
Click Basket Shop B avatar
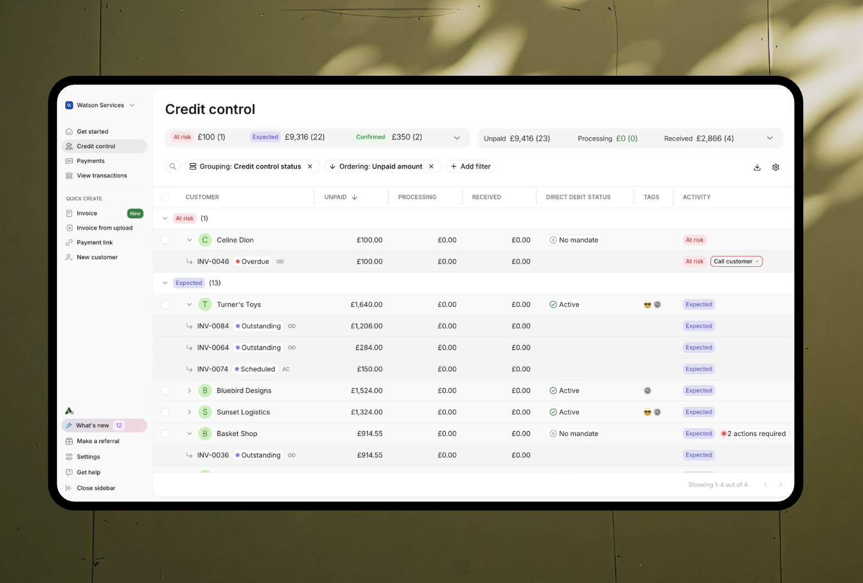[x=205, y=434]
